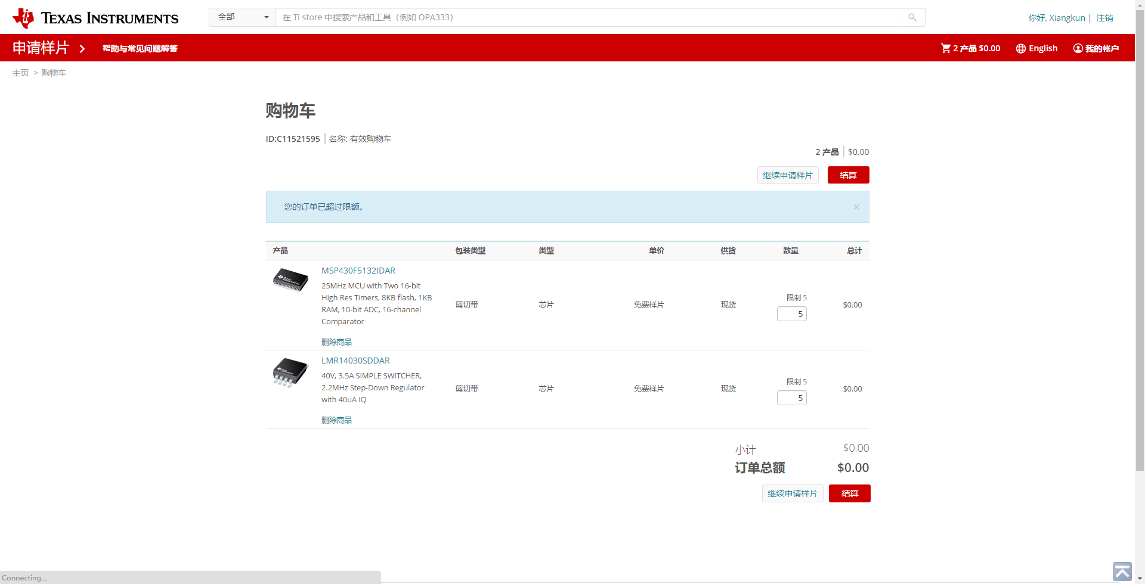Screen dimensions: 1145x584
Task: Click the 产品 column header
Action: [280, 251]
